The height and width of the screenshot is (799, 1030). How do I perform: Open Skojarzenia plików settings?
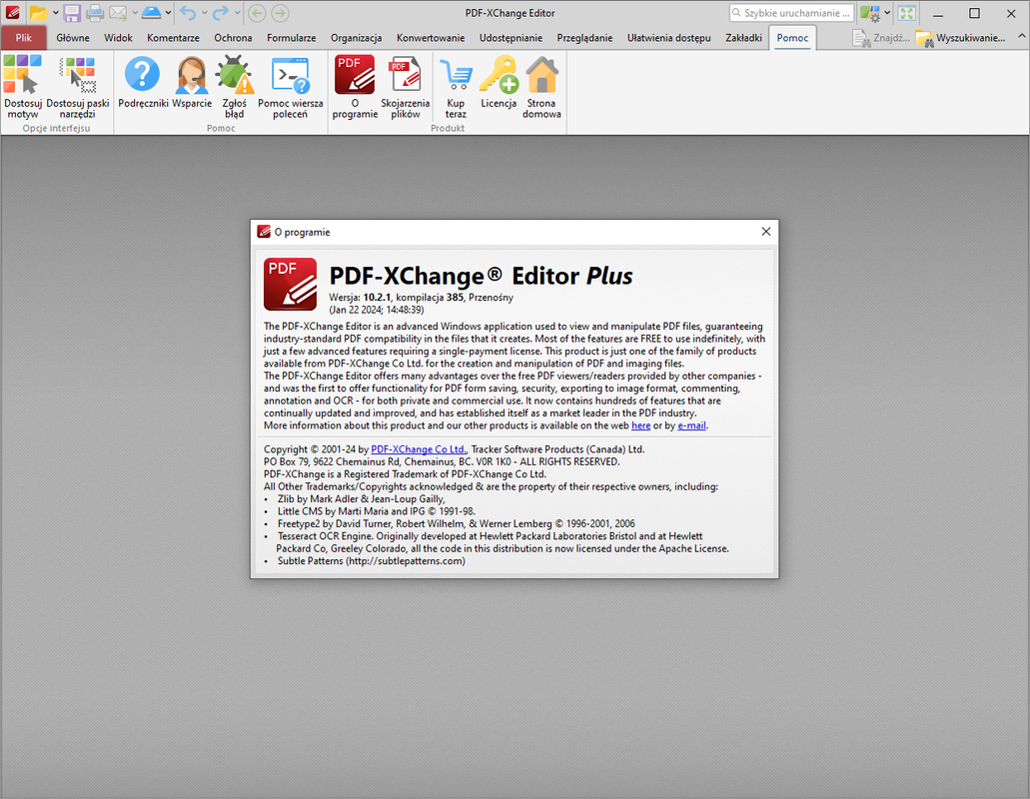(406, 87)
